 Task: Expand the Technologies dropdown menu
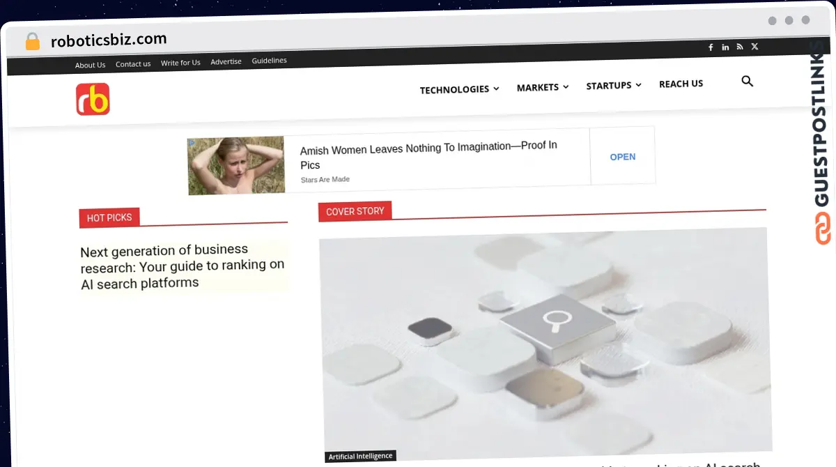click(x=459, y=89)
